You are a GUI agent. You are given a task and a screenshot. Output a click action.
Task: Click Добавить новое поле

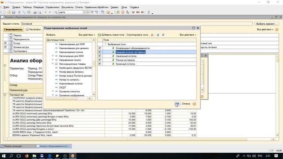[111, 35]
